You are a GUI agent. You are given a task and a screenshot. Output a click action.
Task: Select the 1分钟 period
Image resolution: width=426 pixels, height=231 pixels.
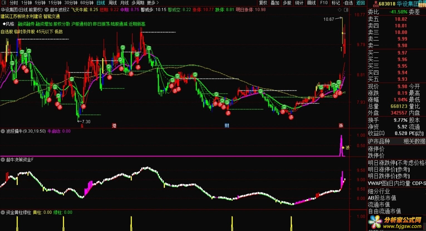tap(26, 3)
